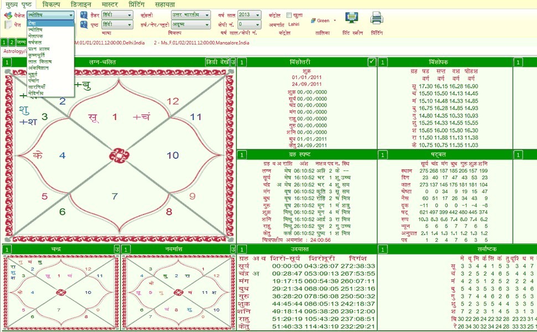
Task: Click the डिग्री देखें button
Action: pyautogui.click(x=218, y=63)
